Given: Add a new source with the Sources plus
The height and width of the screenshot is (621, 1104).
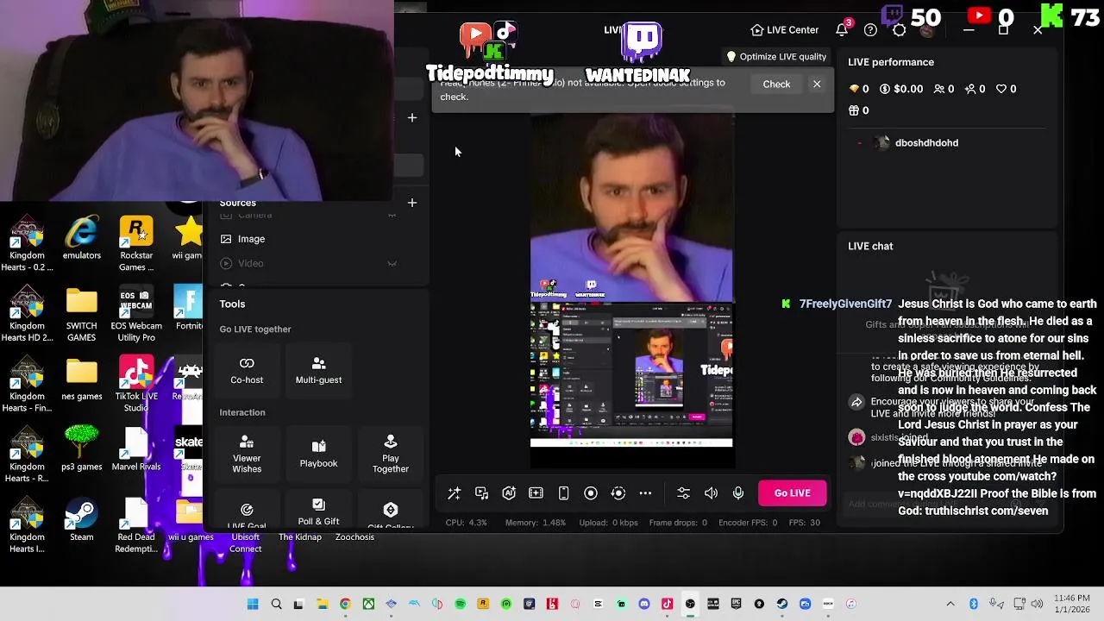Looking at the screenshot, I should tap(412, 203).
